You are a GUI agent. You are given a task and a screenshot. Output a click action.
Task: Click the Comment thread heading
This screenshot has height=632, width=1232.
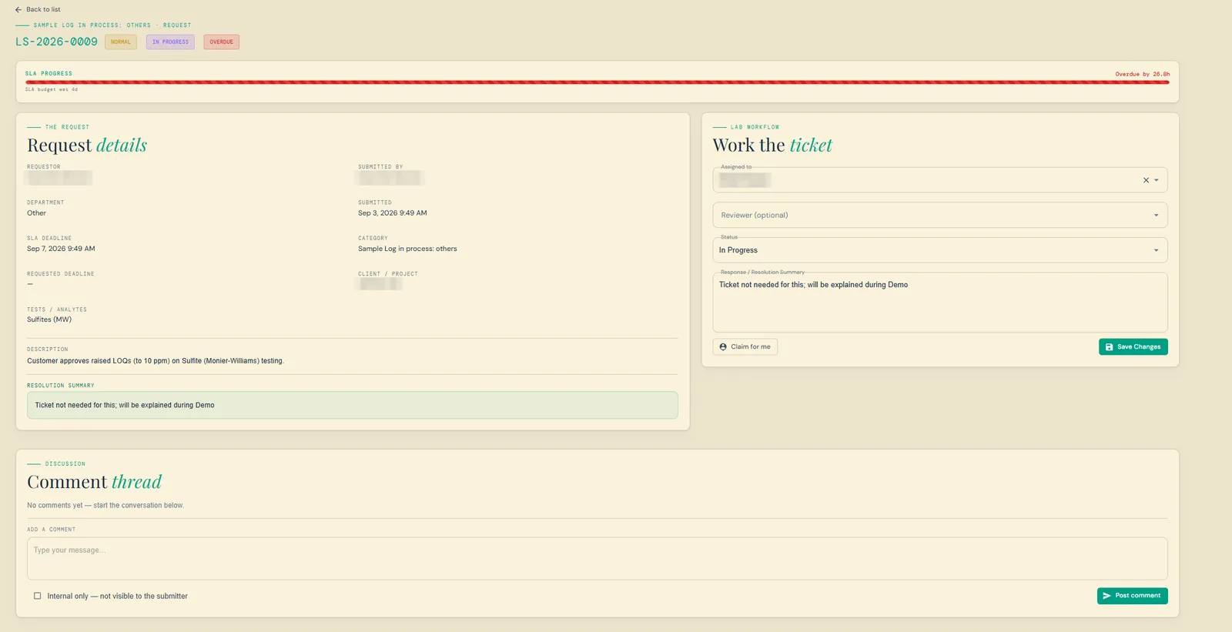point(95,482)
